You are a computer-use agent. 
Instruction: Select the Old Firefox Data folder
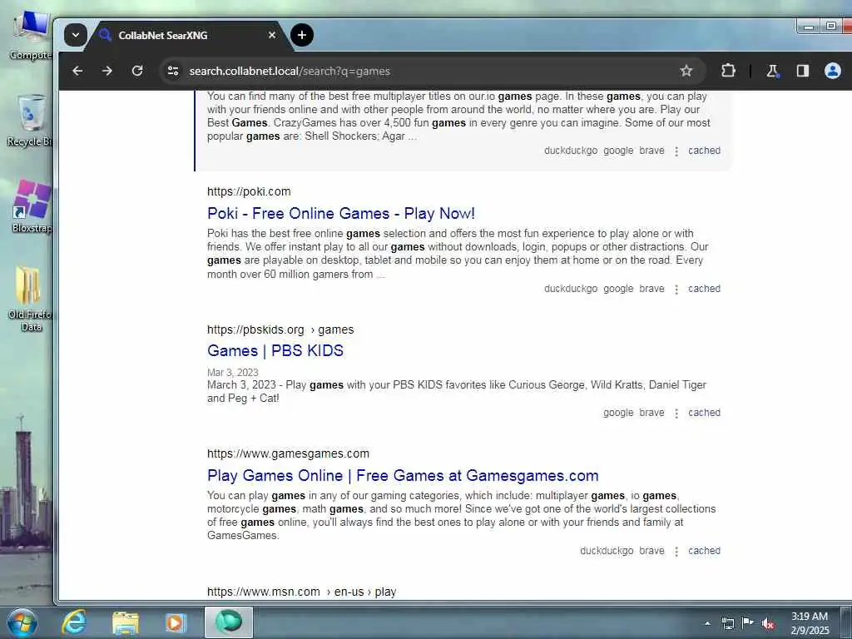coord(30,299)
